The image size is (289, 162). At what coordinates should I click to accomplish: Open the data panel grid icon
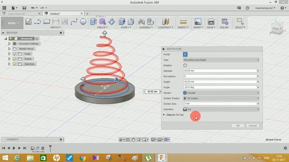pos(4,8)
